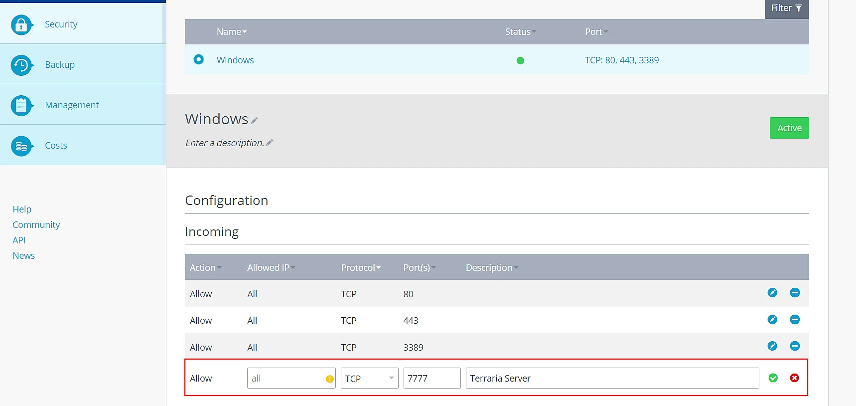Toggle the Active policy status button
The image size is (856, 406).
pos(789,128)
